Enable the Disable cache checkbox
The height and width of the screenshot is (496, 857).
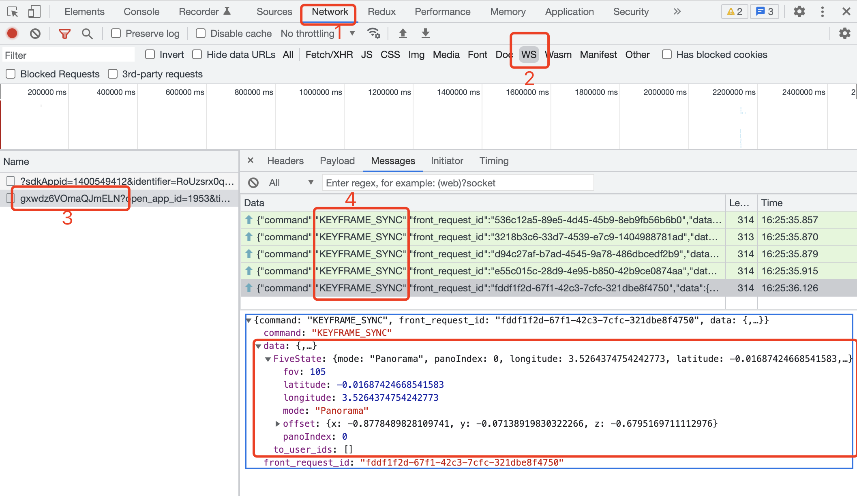pyautogui.click(x=201, y=33)
